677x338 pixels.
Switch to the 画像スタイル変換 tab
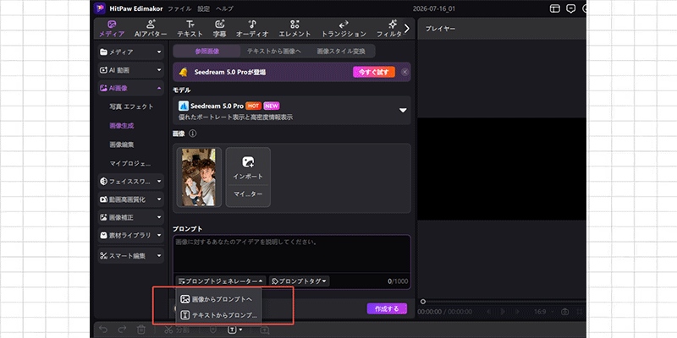point(341,52)
